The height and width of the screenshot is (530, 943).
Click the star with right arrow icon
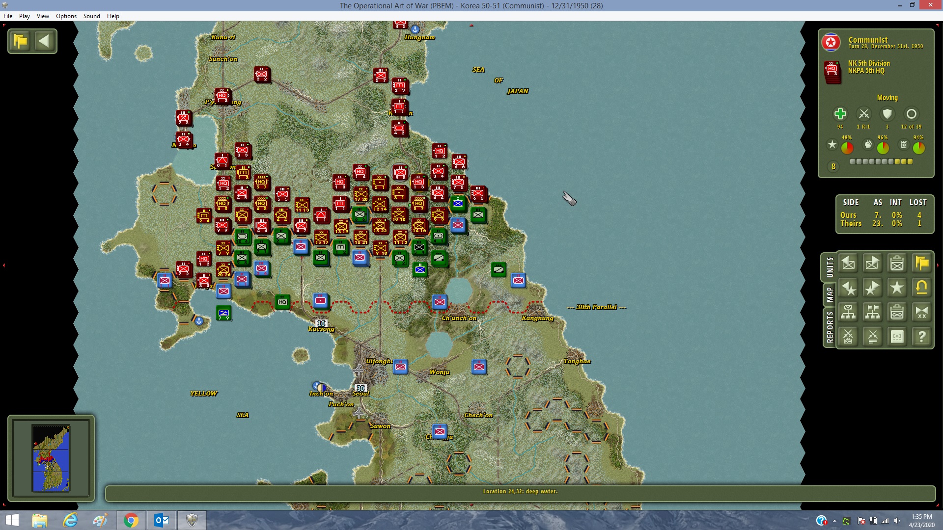point(873,288)
